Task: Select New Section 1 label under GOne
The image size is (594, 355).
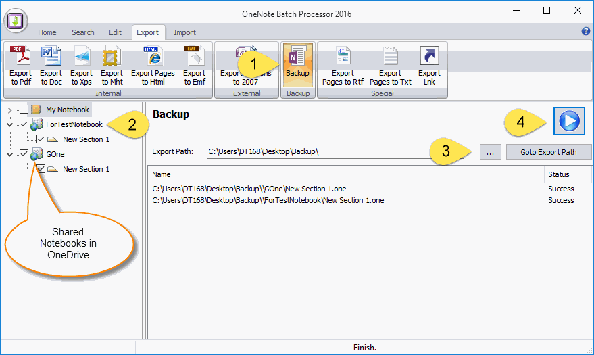Action: tap(86, 169)
